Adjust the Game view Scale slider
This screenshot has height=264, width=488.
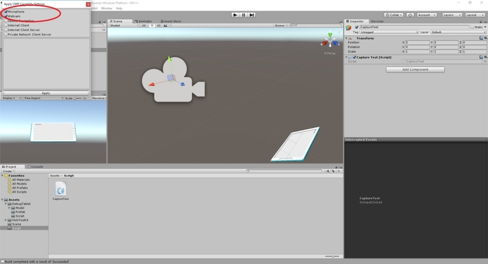(77, 98)
